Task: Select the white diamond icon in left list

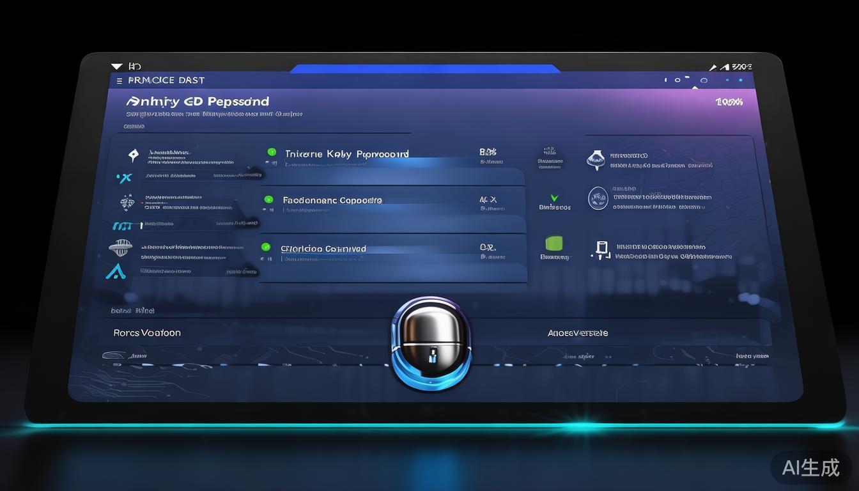Action: coord(133,155)
